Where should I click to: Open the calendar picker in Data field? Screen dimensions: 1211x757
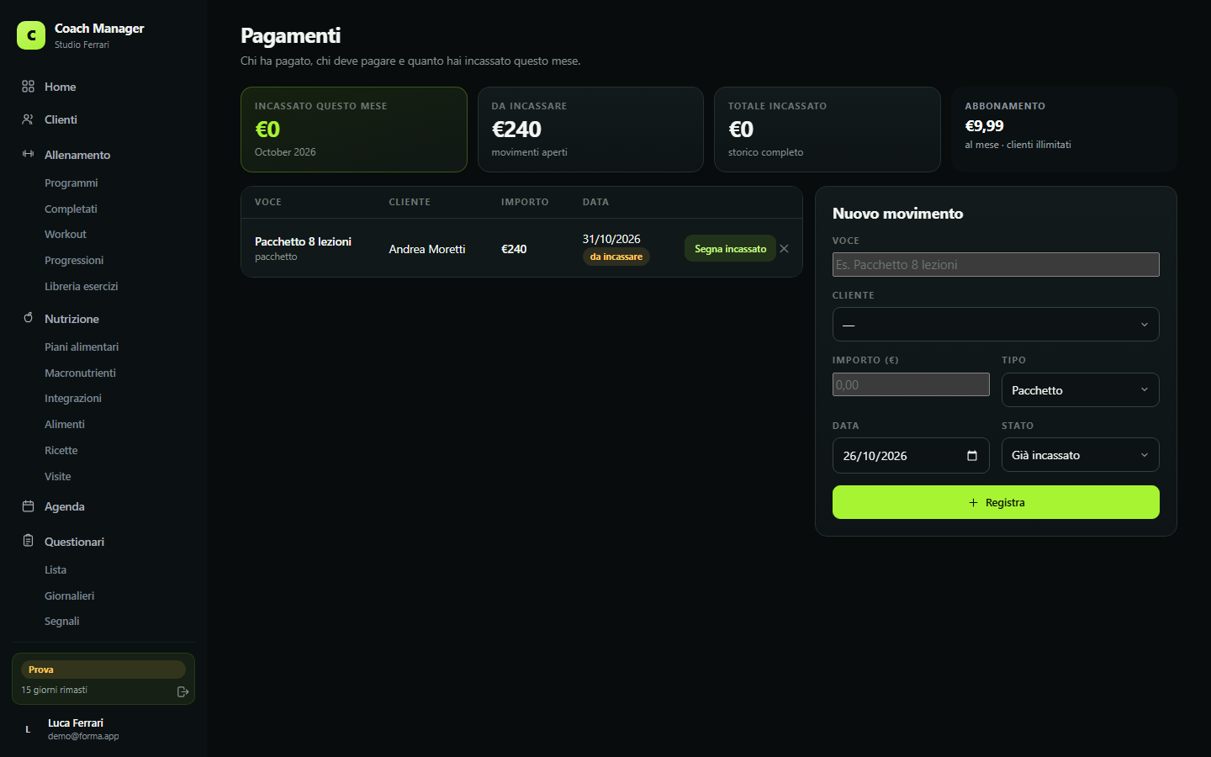972,456
